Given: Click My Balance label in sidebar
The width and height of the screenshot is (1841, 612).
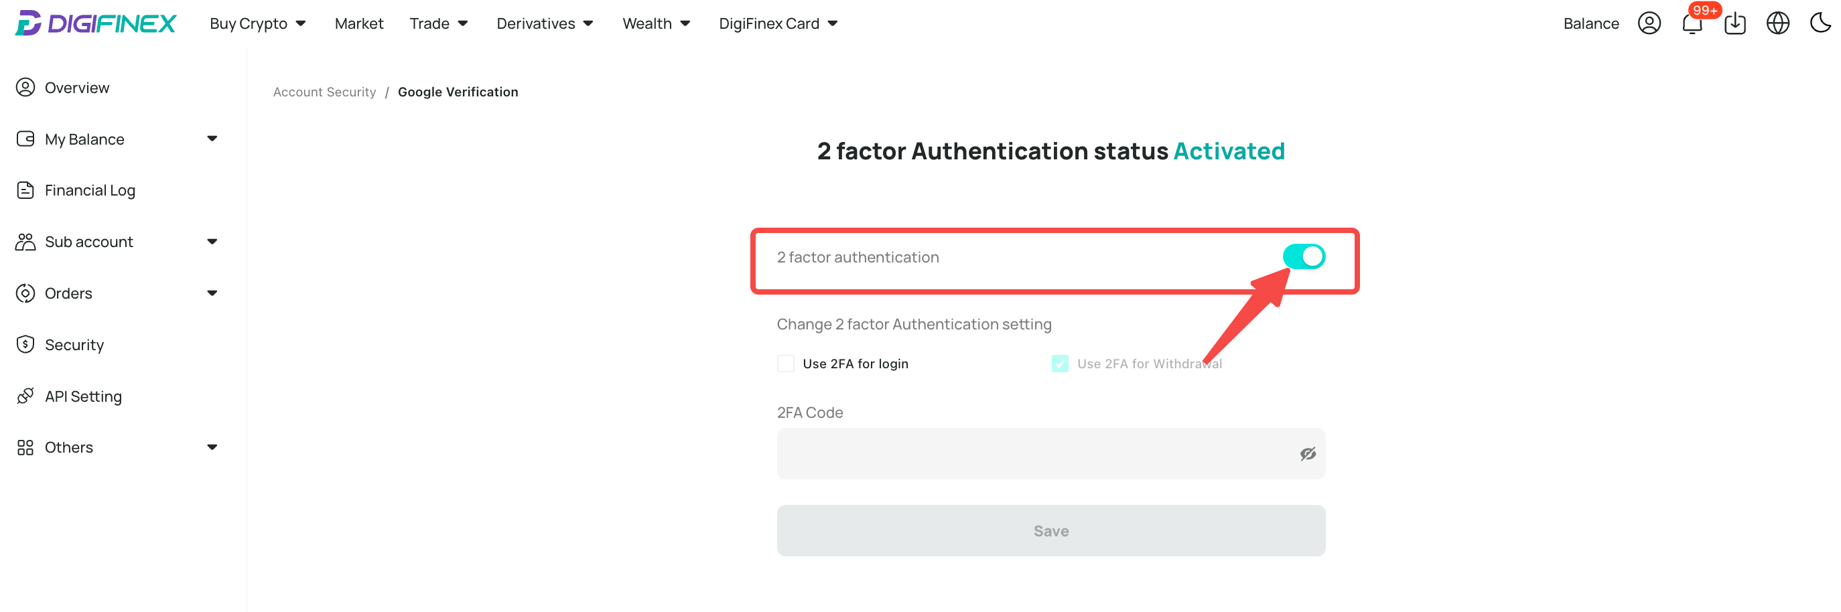Looking at the screenshot, I should click(84, 139).
